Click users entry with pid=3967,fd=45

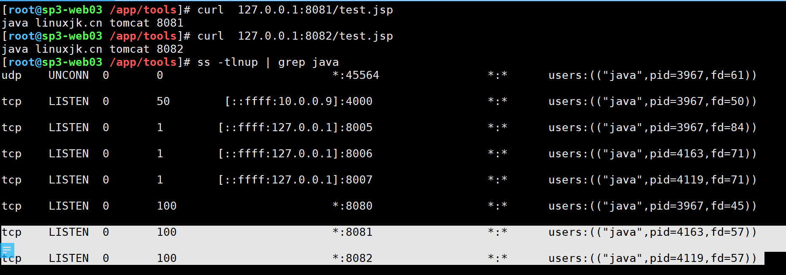click(x=653, y=206)
